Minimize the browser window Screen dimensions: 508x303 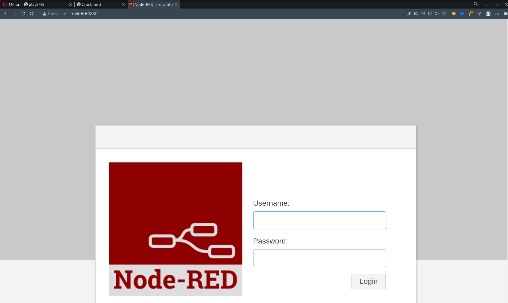486,4
